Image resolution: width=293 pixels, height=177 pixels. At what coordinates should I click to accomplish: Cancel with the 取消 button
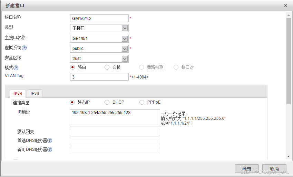274,169
